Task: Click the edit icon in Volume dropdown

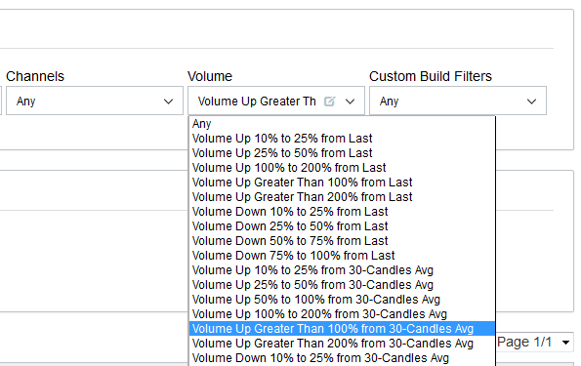Action: click(x=329, y=102)
